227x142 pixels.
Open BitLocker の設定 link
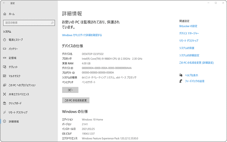tap(188, 26)
